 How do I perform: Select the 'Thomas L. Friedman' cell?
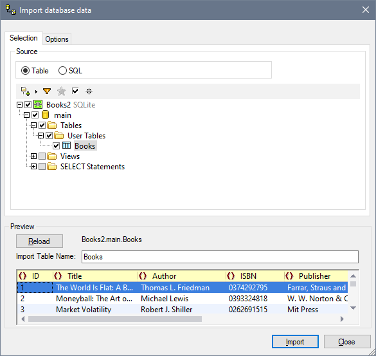pos(182,288)
